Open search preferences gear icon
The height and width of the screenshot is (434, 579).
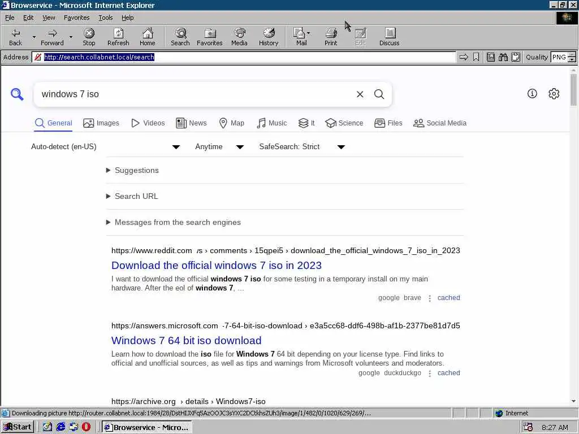tap(554, 94)
